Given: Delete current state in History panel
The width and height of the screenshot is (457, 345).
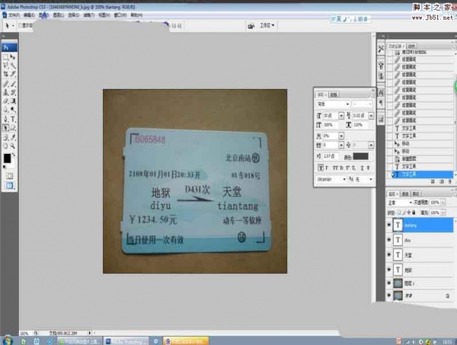Looking at the screenshot, I should point(450,181).
